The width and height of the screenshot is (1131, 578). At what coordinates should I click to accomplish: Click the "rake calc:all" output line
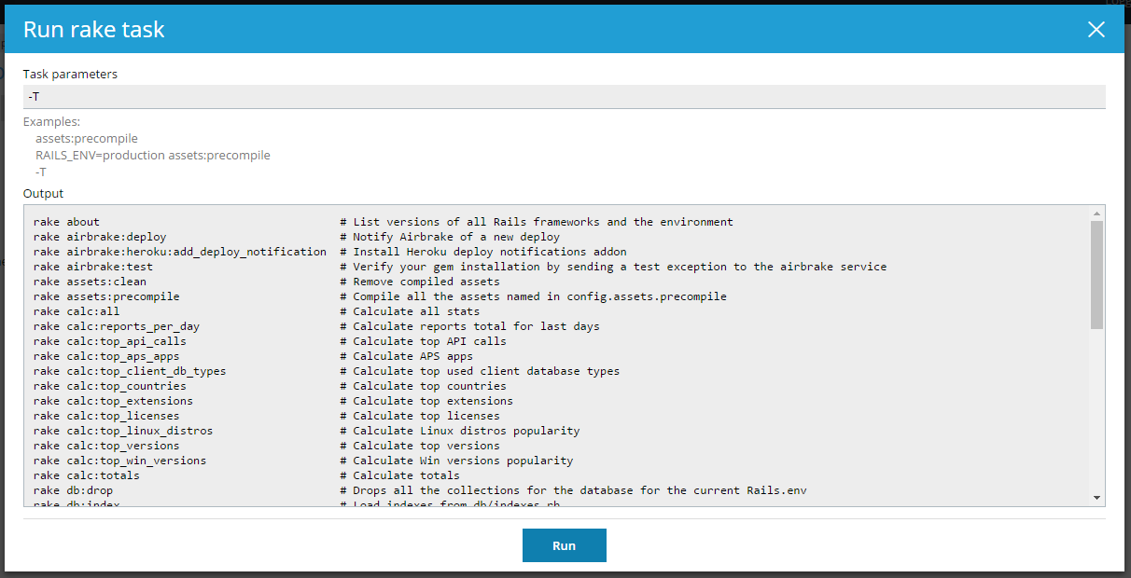(x=77, y=311)
